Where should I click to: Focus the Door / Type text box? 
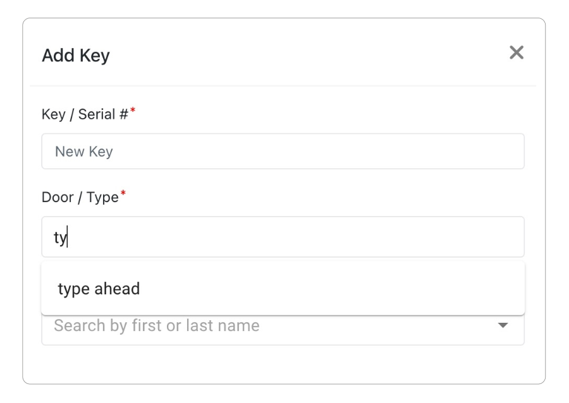[x=281, y=236]
